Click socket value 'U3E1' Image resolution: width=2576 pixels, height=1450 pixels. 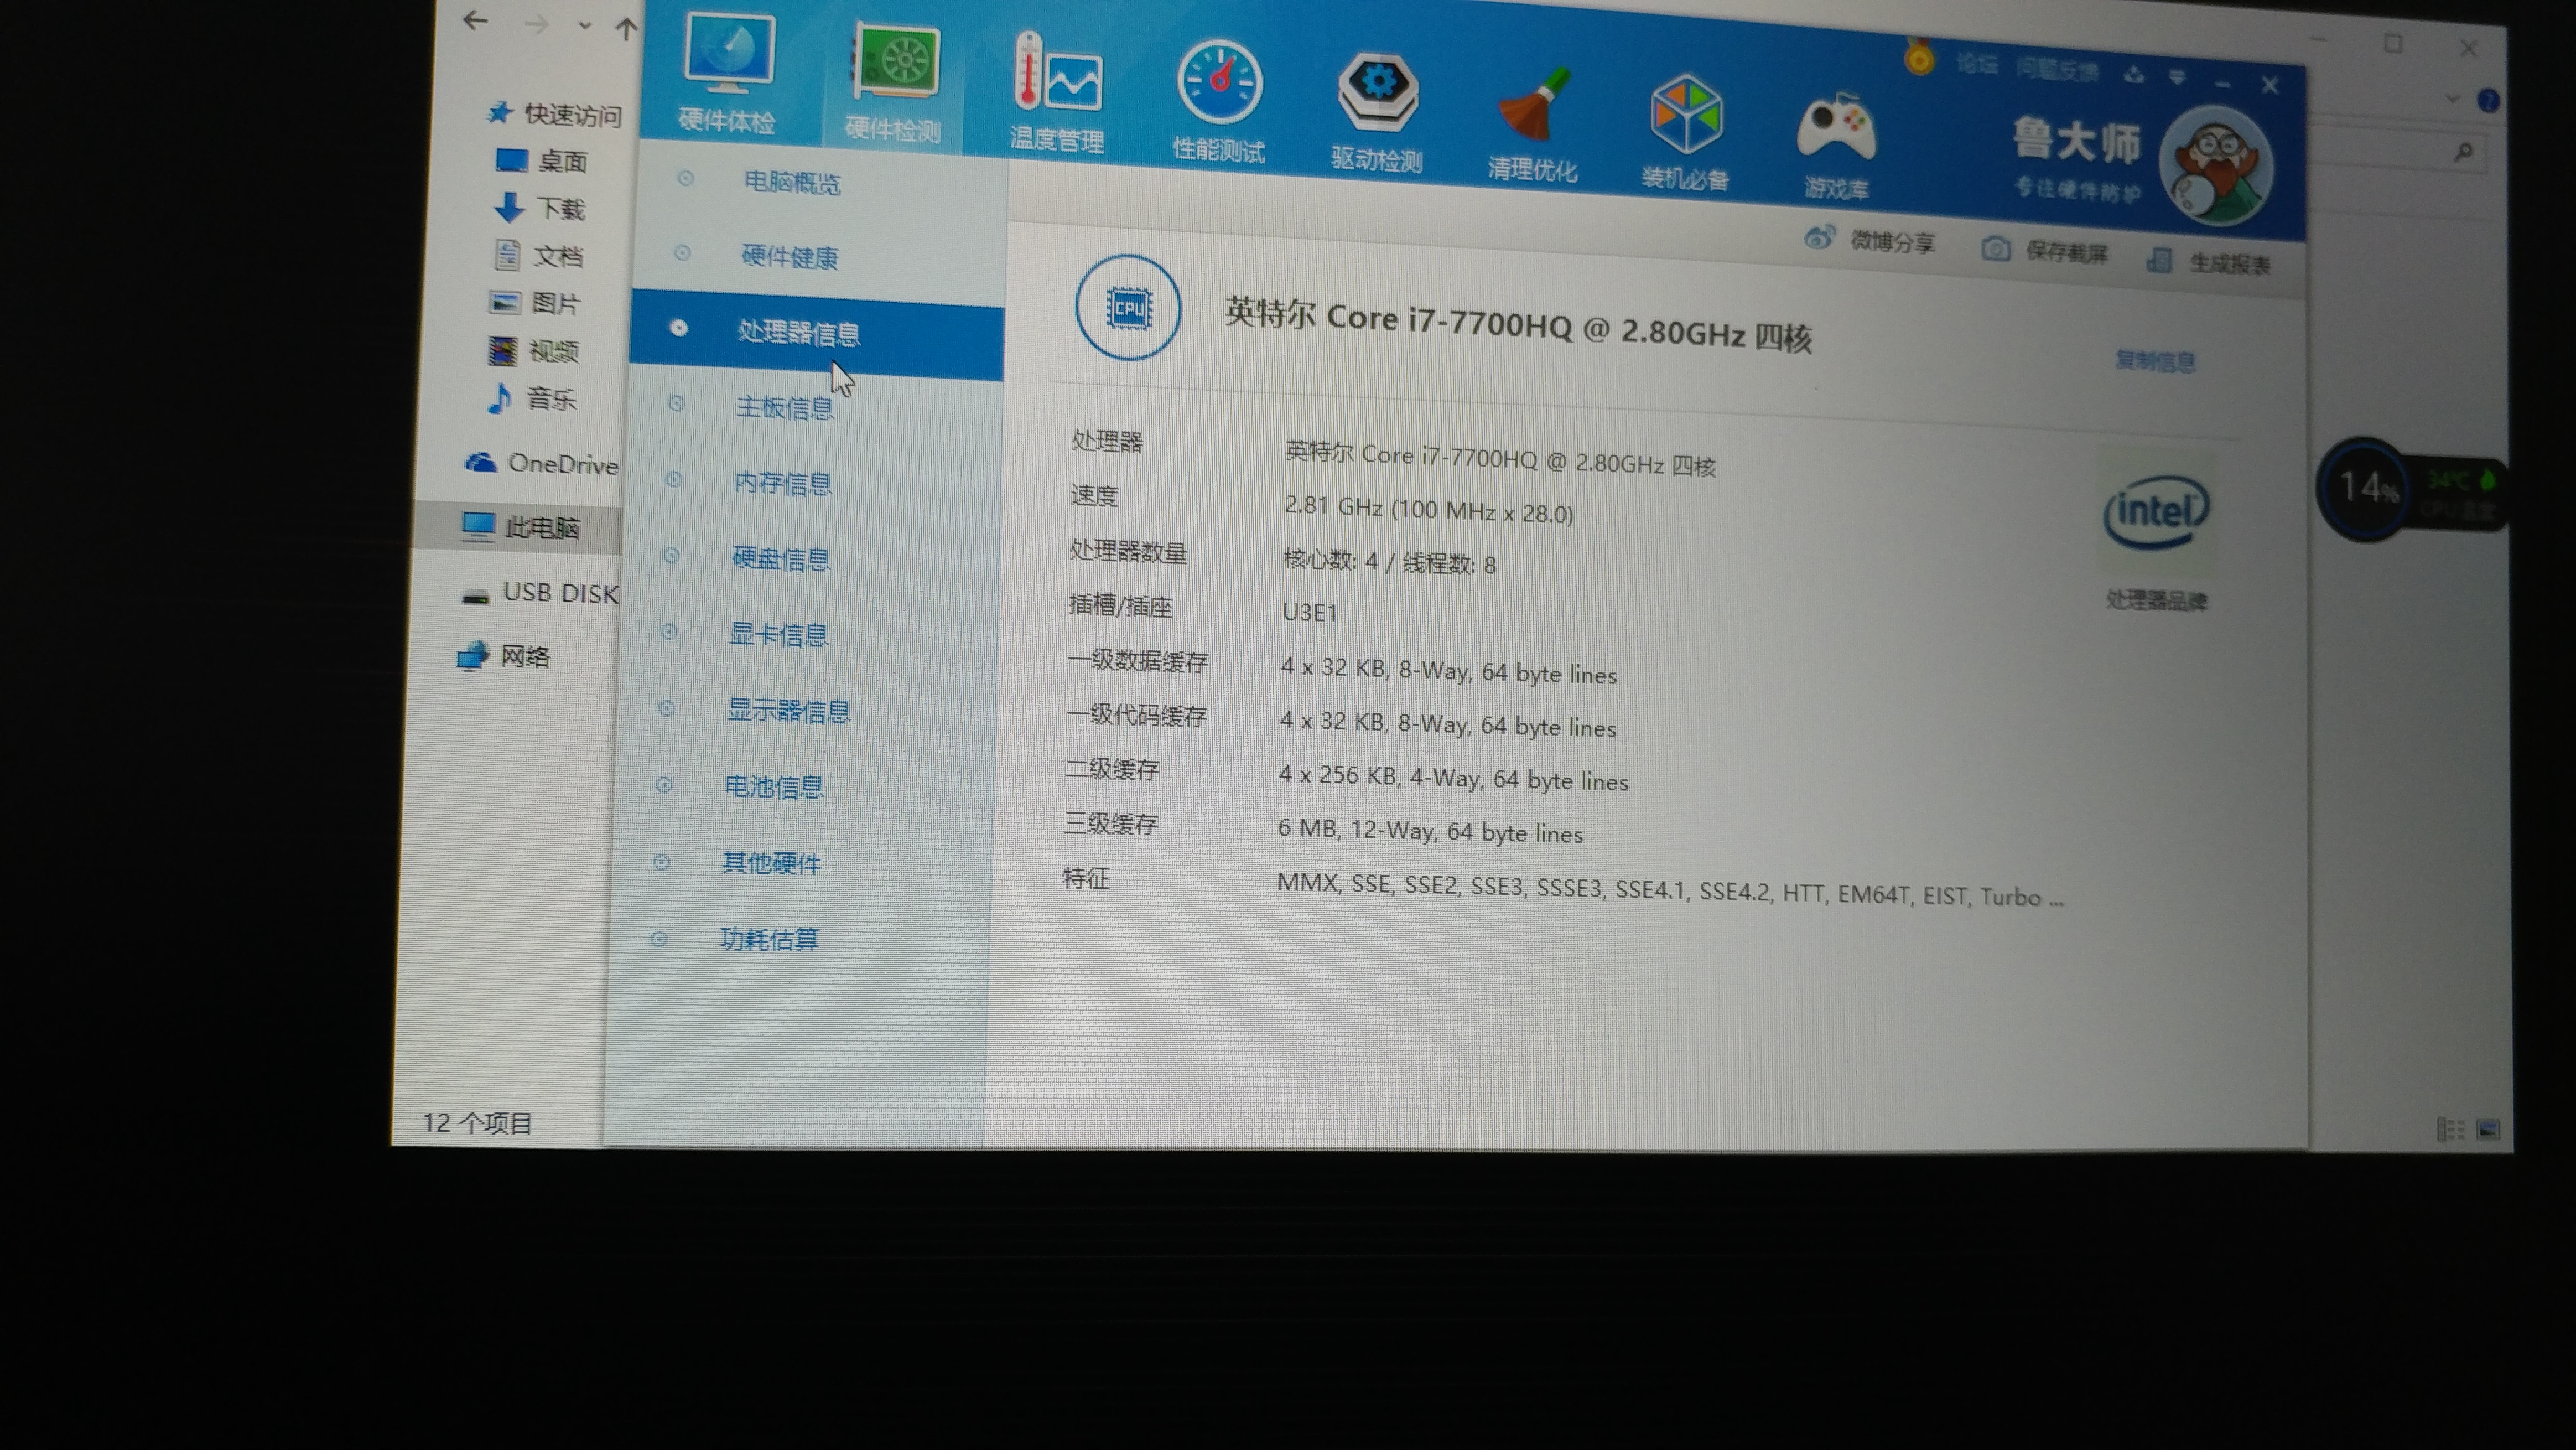tap(1310, 611)
